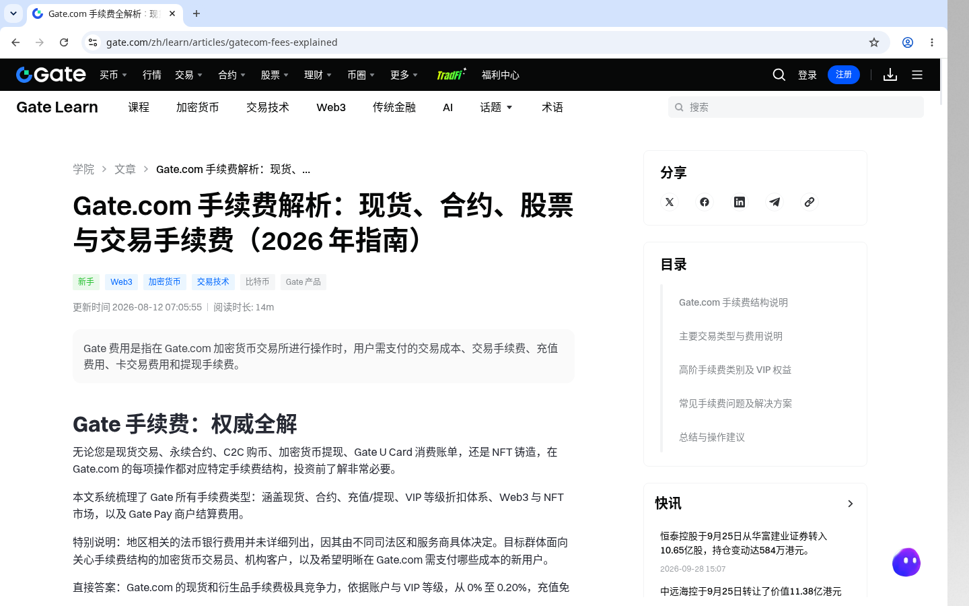View site information icon in address bar
The height and width of the screenshot is (606, 969).
(93, 42)
